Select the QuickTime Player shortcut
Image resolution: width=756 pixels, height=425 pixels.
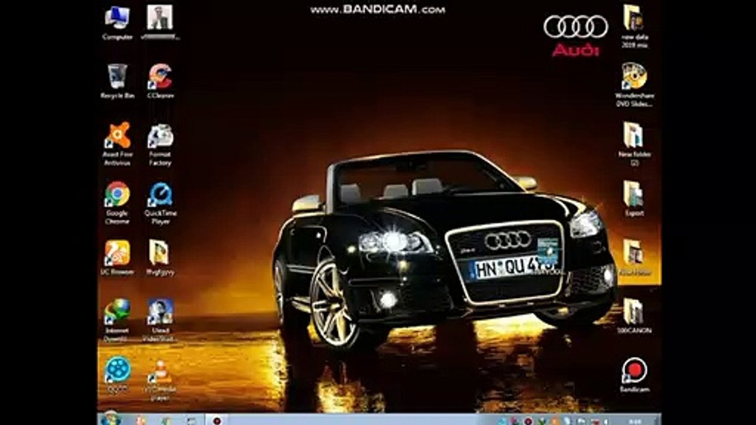tap(160, 203)
